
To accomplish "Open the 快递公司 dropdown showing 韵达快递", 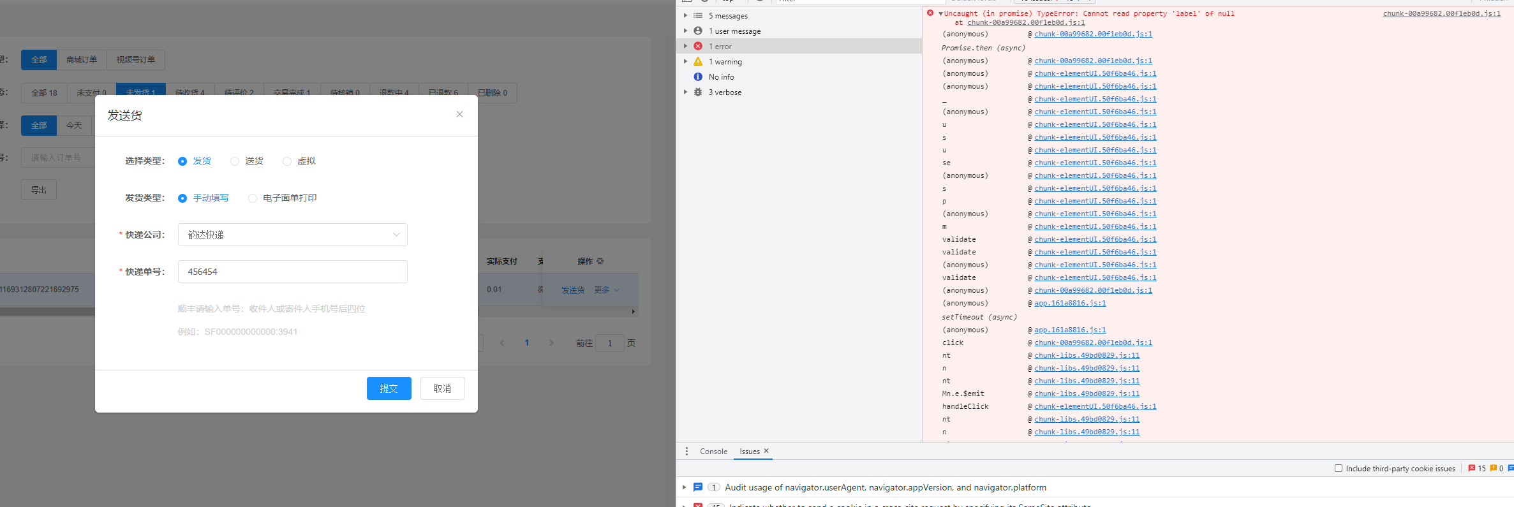I will click(x=293, y=235).
